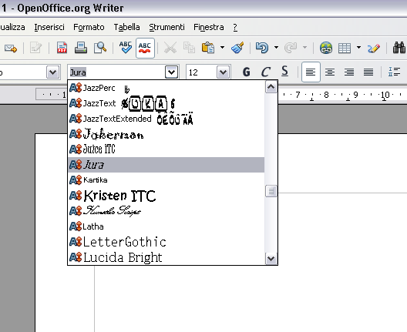Select Latha font from list
This screenshot has height=332, width=407.
click(166, 226)
